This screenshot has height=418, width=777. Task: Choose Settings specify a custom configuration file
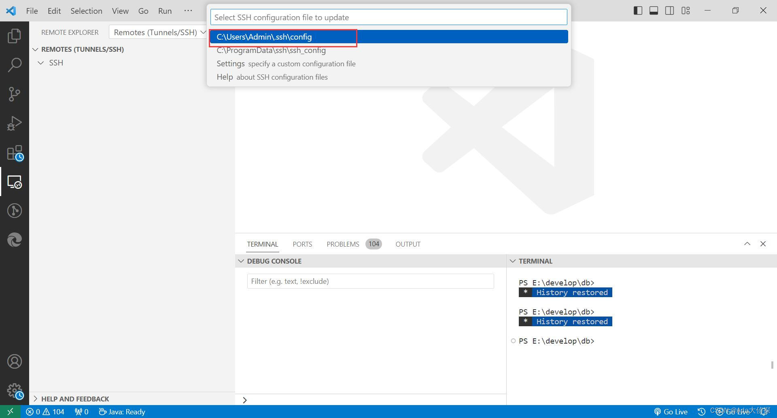pyautogui.click(x=389, y=63)
